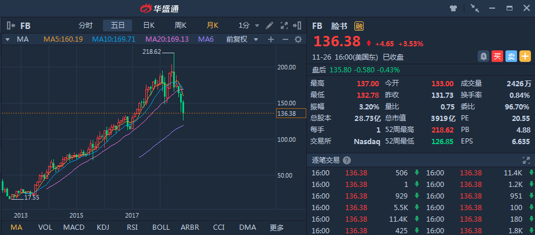Click the after-hours 135.80 price
The image size is (535, 235).
(x=339, y=70)
